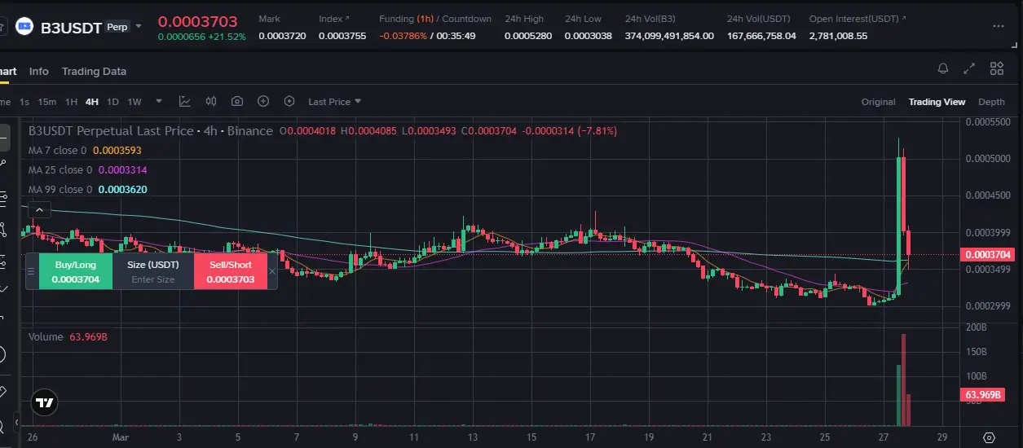This screenshot has height=448, width=1023.
Task: Switch to the Trading Data tab
Action: click(94, 71)
